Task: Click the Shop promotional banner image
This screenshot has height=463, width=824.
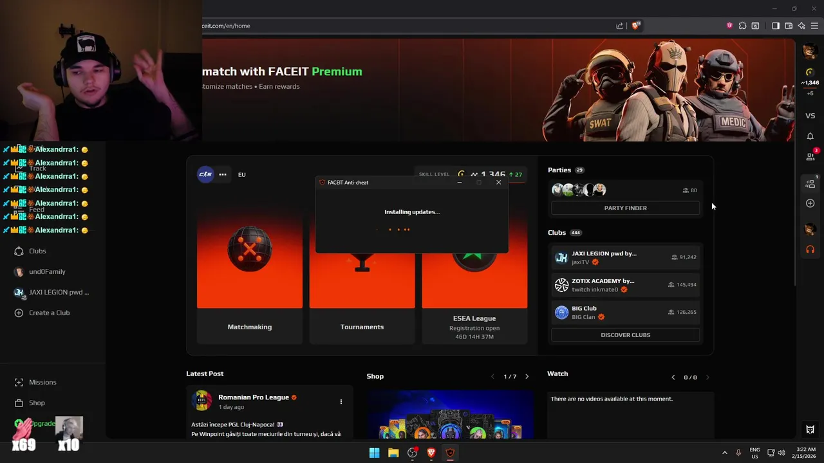Action: (451, 413)
